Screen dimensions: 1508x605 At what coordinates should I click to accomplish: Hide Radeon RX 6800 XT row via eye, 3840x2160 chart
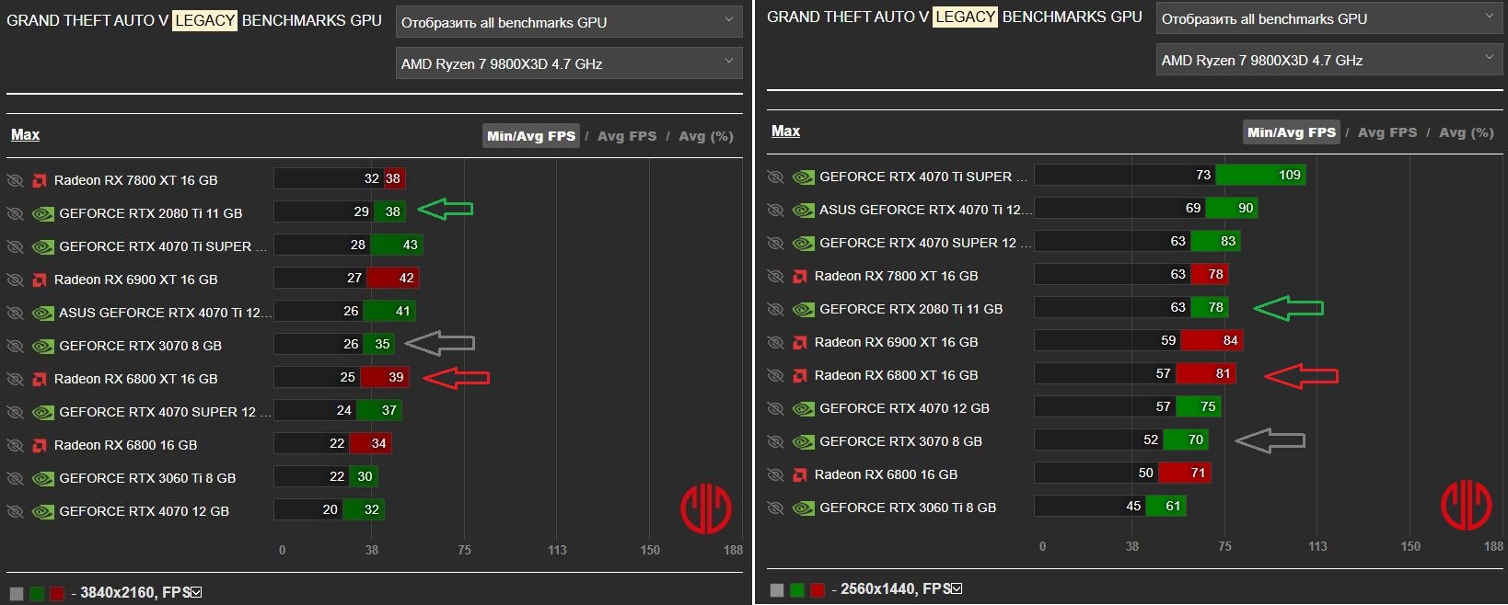15,379
